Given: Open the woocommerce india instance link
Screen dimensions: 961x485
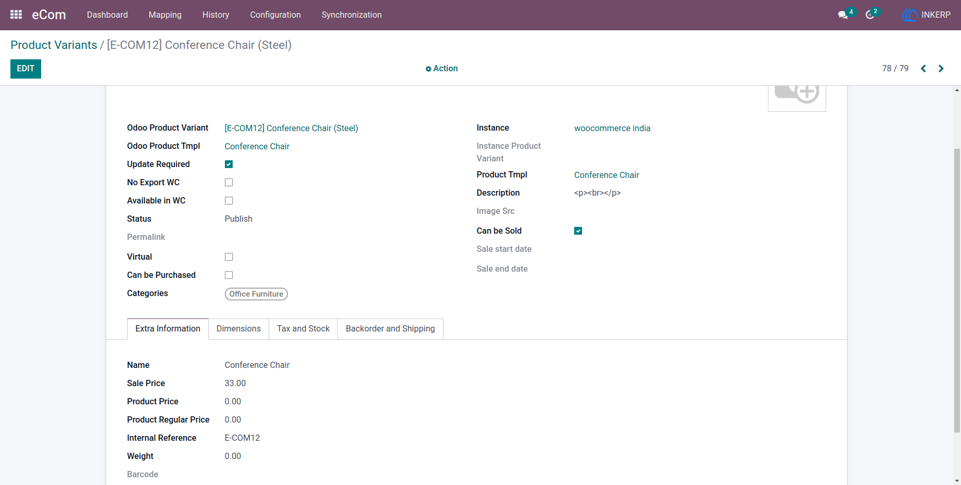Looking at the screenshot, I should [612, 129].
